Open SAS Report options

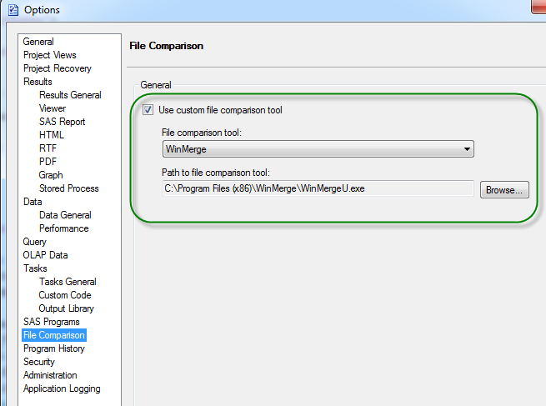pyautogui.click(x=62, y=122)
